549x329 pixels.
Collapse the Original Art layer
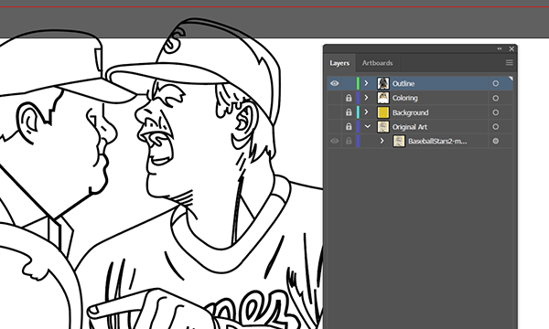[x=367, y=126]
